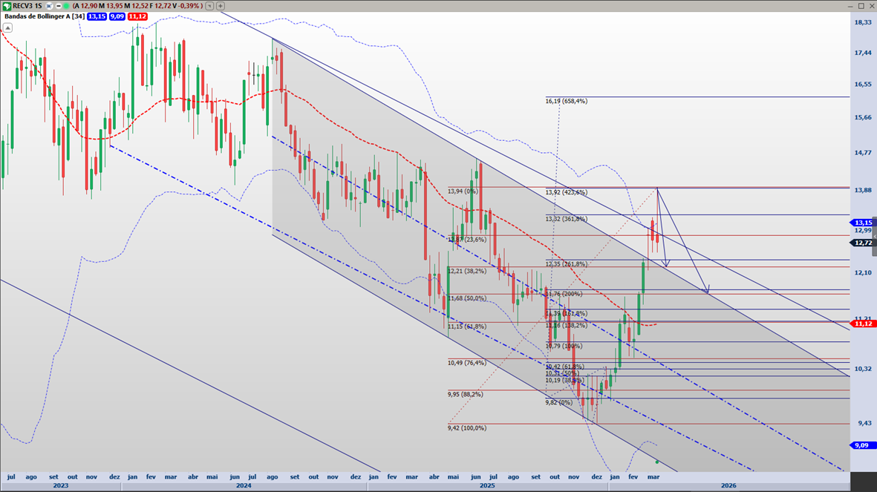Click the blue 13,15 upper band value badge
This screenshot has height=492, width=877.
click(97, 16)
